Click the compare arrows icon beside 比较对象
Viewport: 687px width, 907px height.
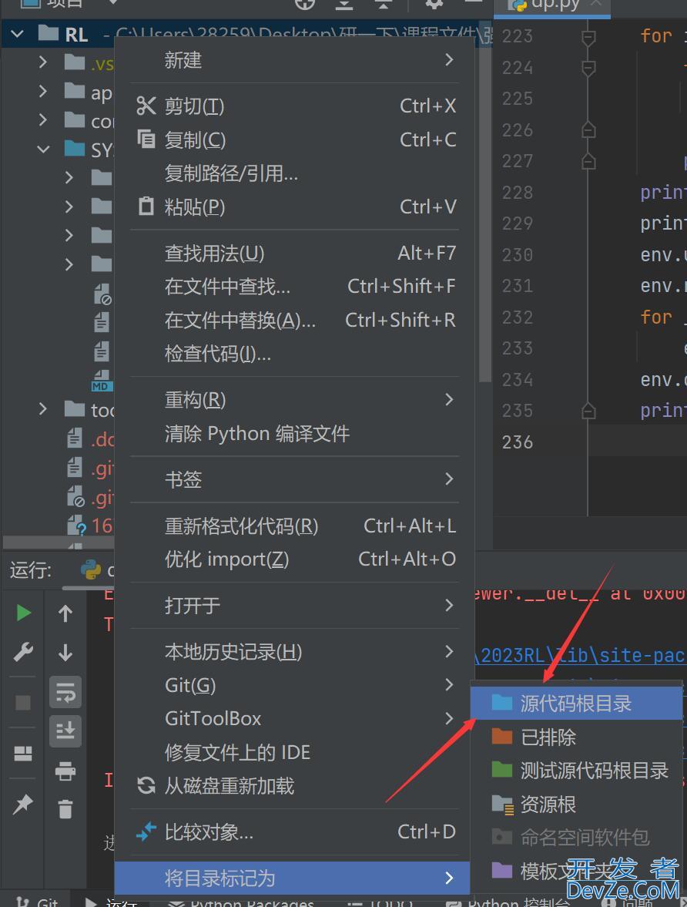tap(146, 831)
